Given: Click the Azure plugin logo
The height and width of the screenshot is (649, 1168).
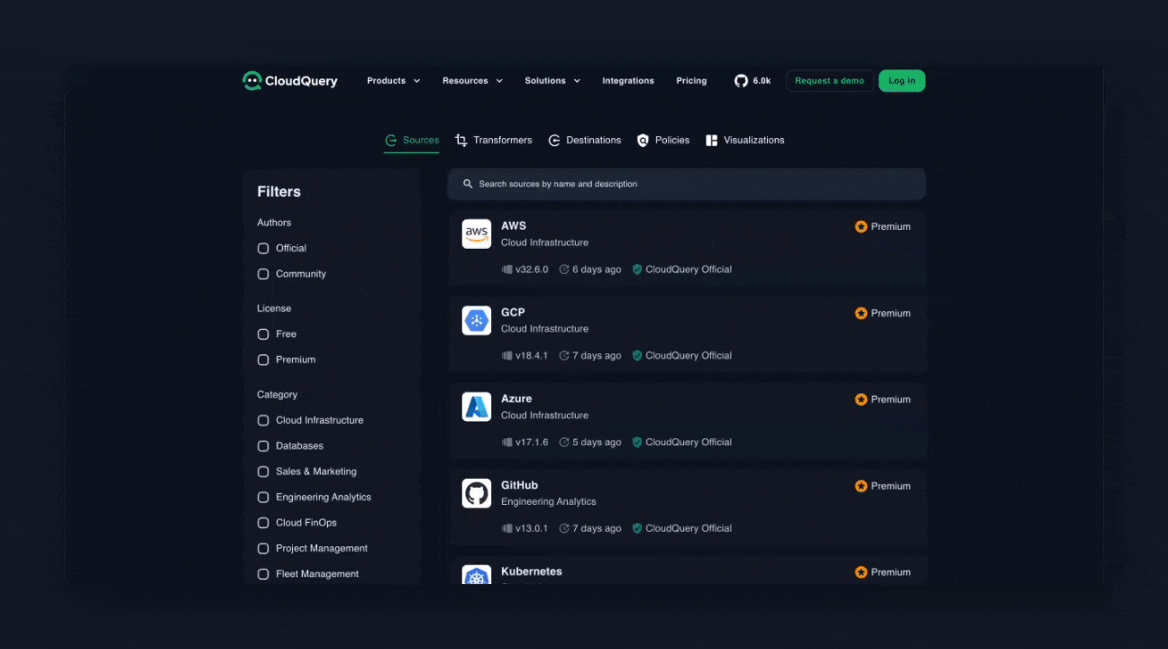Looking at the screenshot, I should [477, 407].
